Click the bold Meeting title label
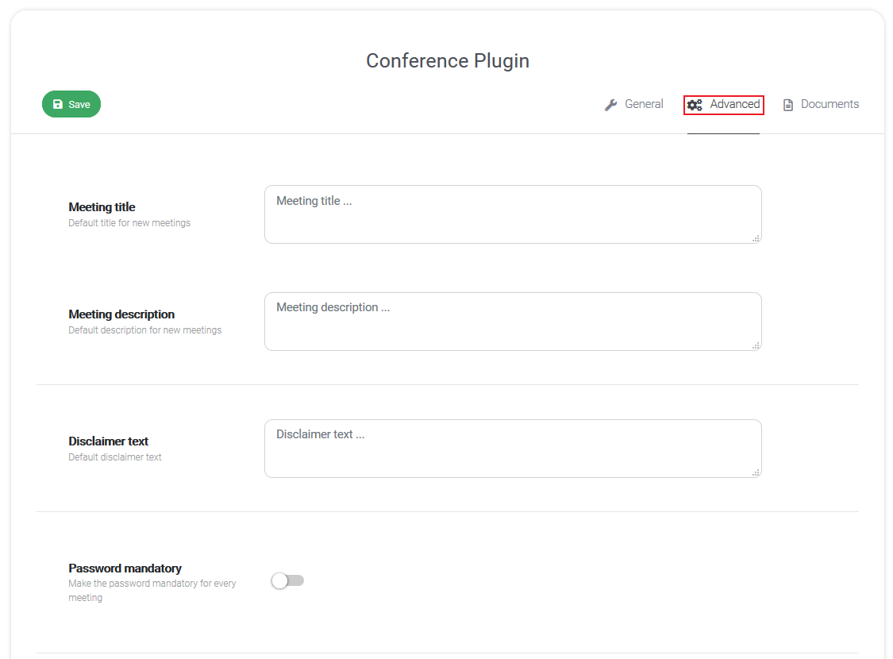Screen dimensions: 893x659 102,206
